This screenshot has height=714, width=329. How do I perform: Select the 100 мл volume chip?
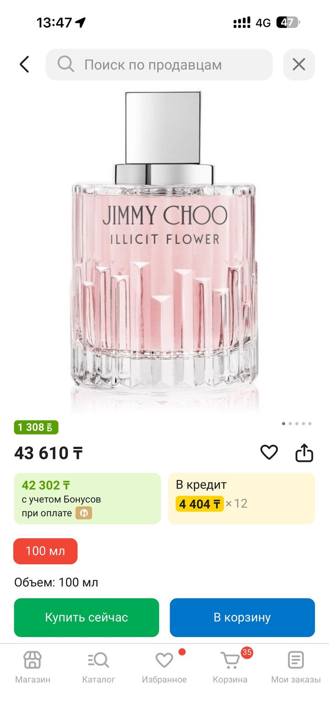pyautogui.click(x=46, y=551)
